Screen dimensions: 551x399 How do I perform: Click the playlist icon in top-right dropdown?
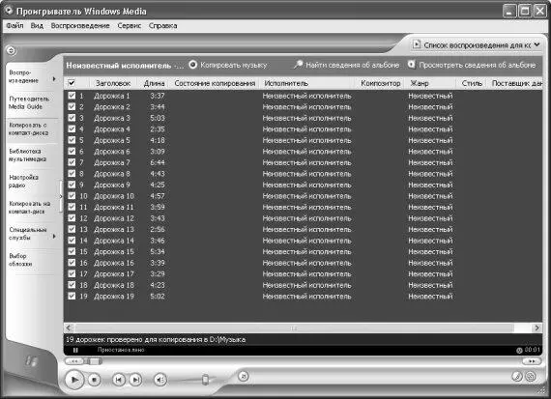pos(417,44)
